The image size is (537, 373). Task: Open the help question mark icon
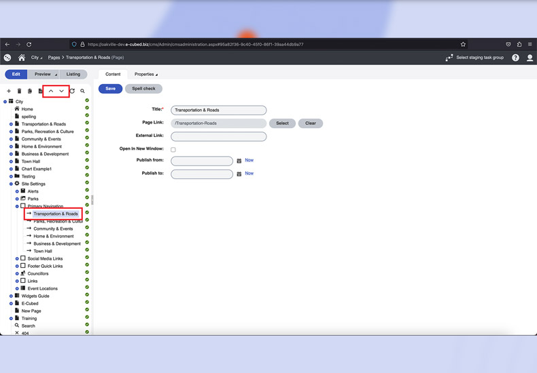click(515, 58)
